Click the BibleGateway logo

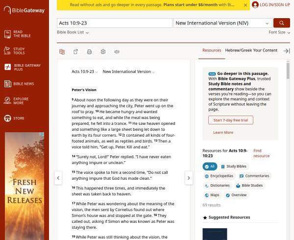click(x=24, y=10)
